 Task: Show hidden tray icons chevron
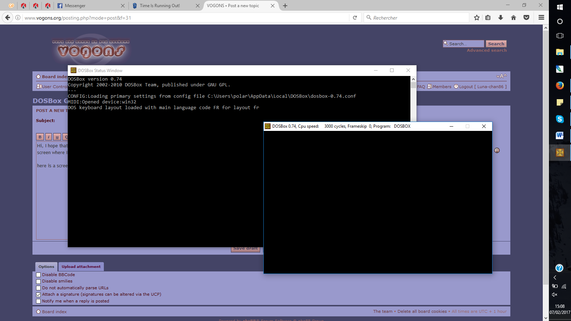pos(555,277)
